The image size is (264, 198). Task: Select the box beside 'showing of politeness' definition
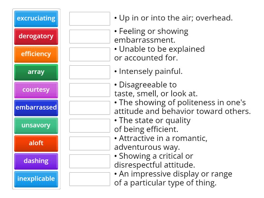(90, 108)
